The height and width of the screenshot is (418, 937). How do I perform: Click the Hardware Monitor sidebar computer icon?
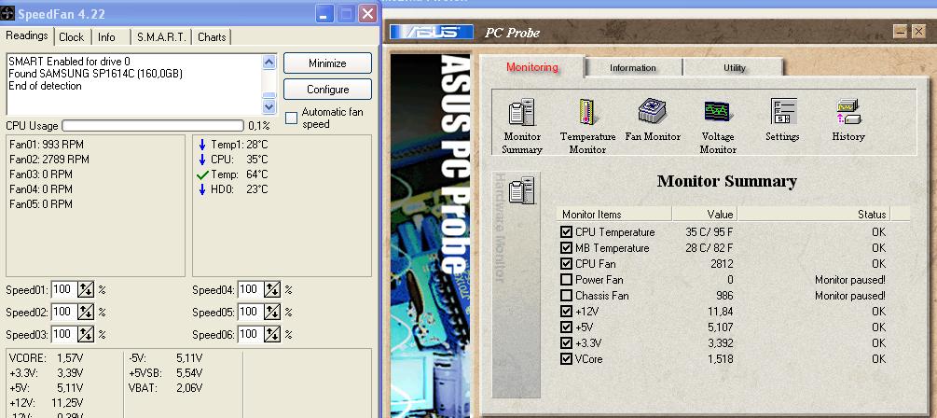(521, 190)
